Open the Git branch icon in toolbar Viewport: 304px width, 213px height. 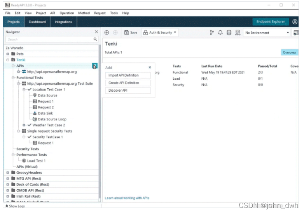(x=212, y=33)
